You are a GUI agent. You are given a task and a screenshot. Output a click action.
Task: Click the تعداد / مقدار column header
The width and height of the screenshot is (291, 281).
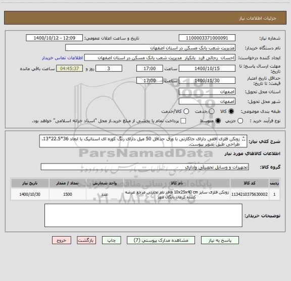click(x=68, y=183)
